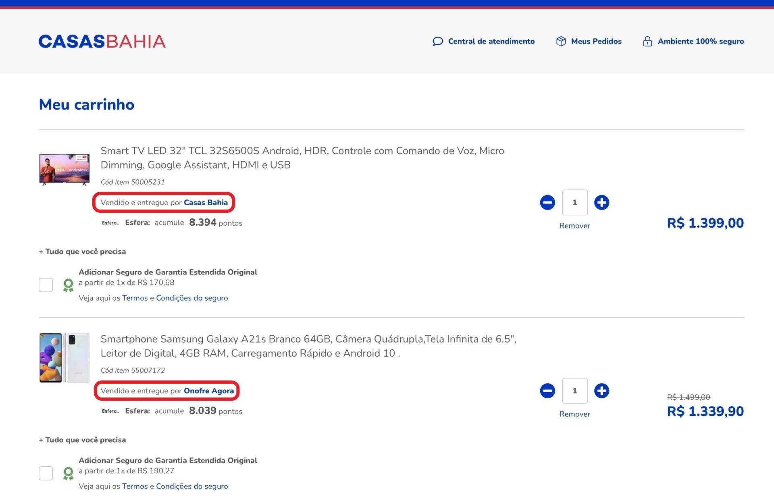Click the Meu carrinho heading
774x503 pixels.
point(86,104)
